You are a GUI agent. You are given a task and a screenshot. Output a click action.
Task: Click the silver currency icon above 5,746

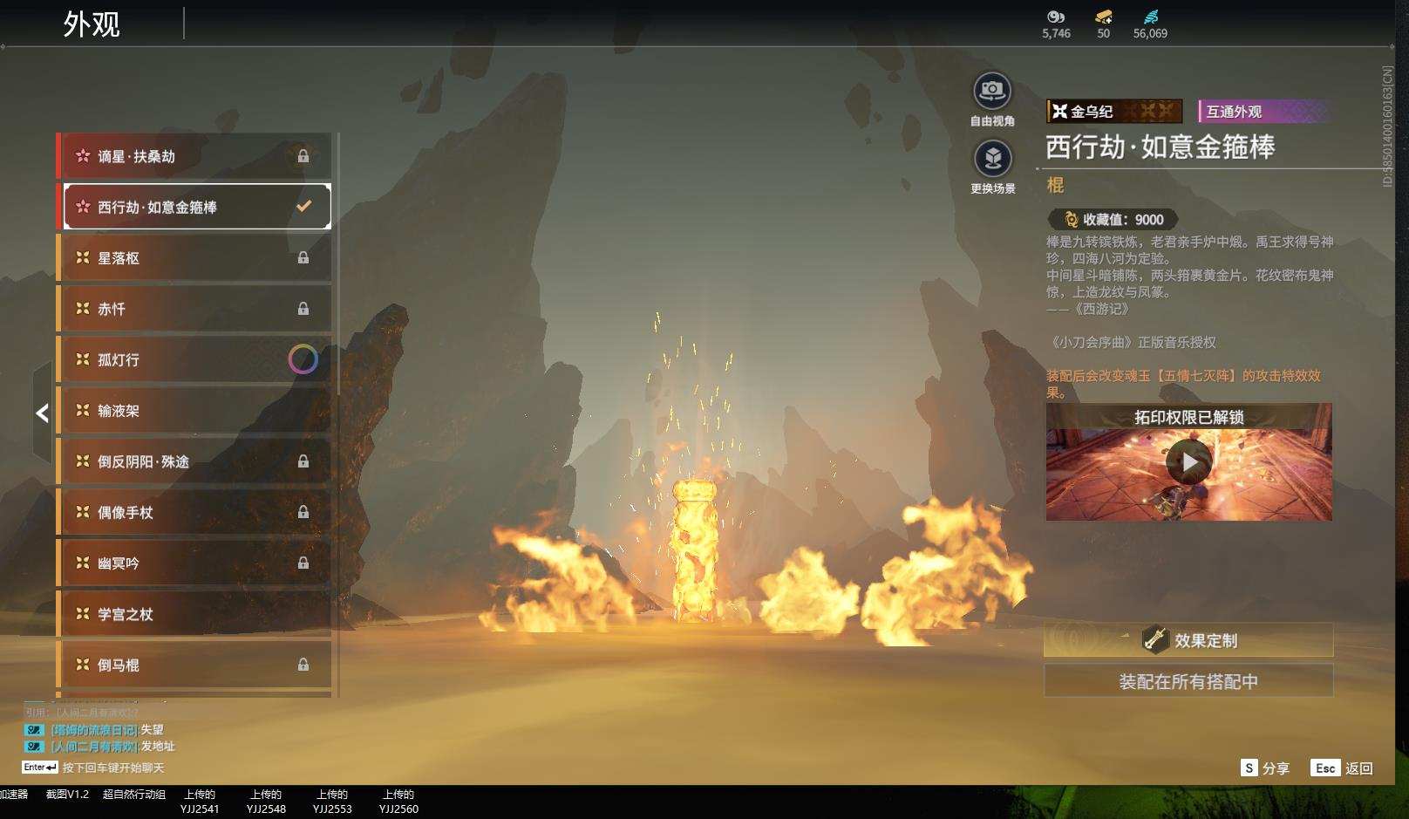[x=1056, y=17]
